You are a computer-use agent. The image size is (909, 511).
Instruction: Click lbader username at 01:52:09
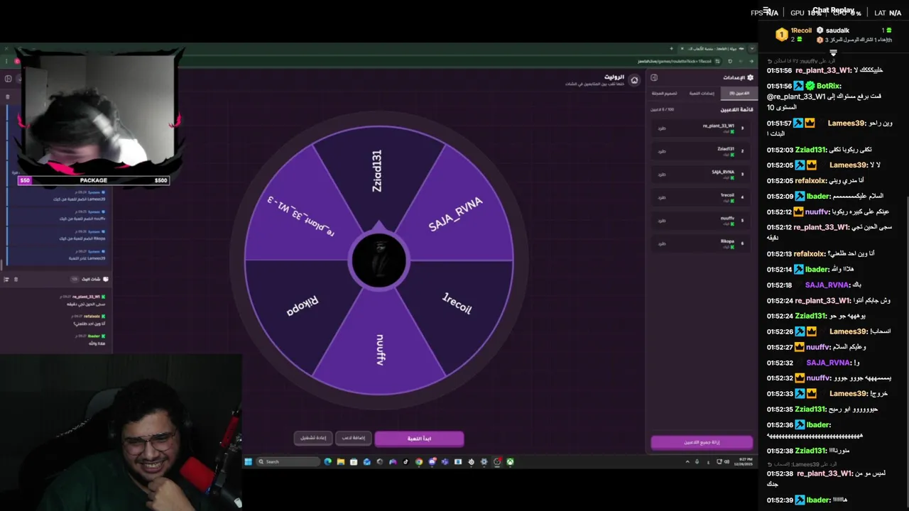tap(818, 196)
